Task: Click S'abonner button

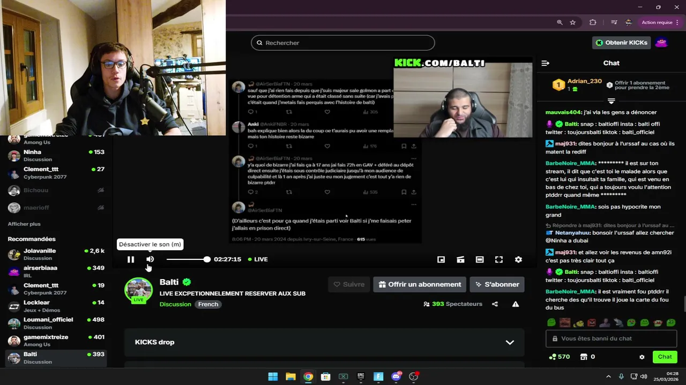Action: pos(497,284)
